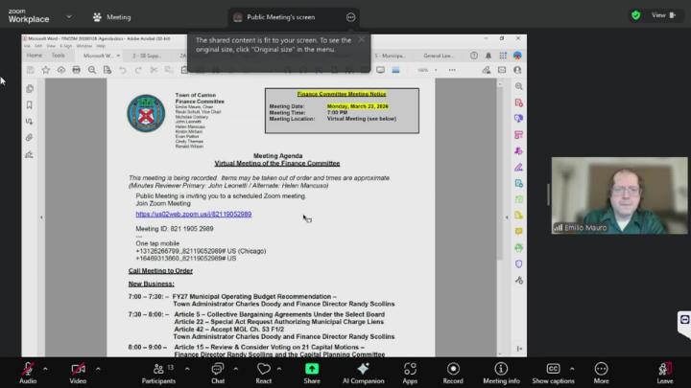The image size is (691, 388).
Task: Unmute using the Audio microphone icon
Action: pos(28,369)
